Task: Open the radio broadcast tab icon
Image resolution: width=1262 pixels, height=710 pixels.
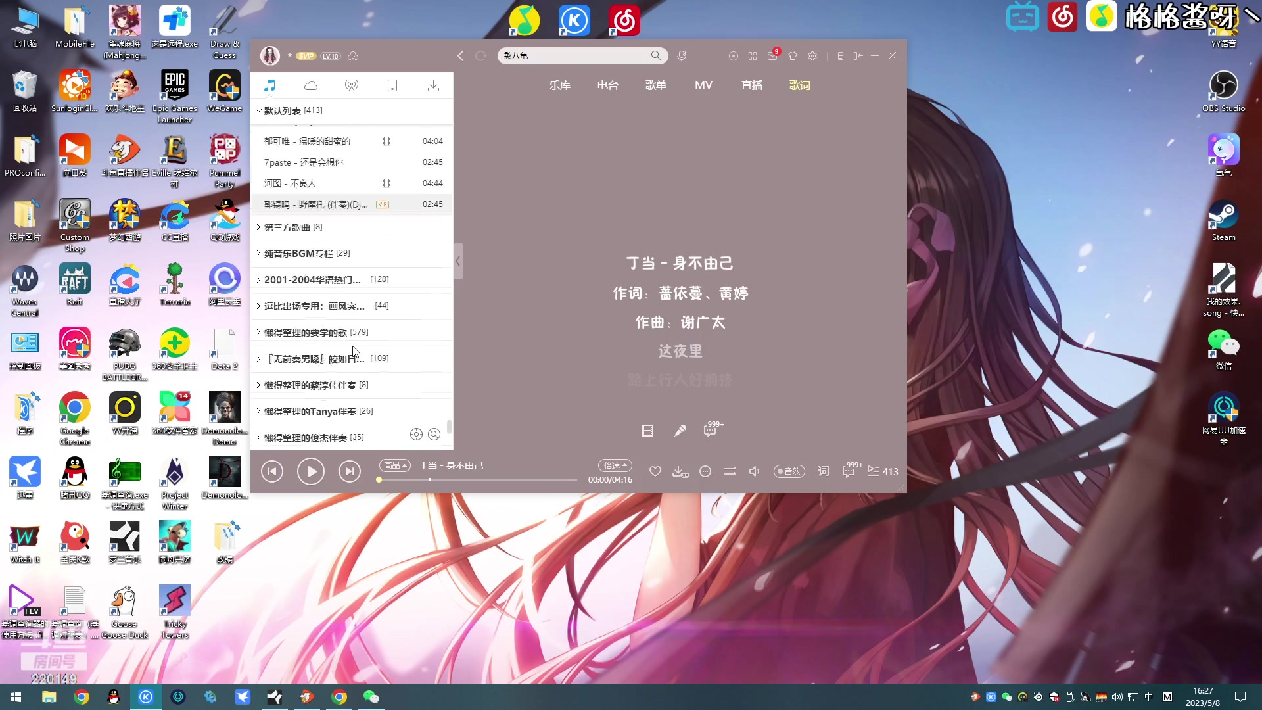Action: coord(352,85)
